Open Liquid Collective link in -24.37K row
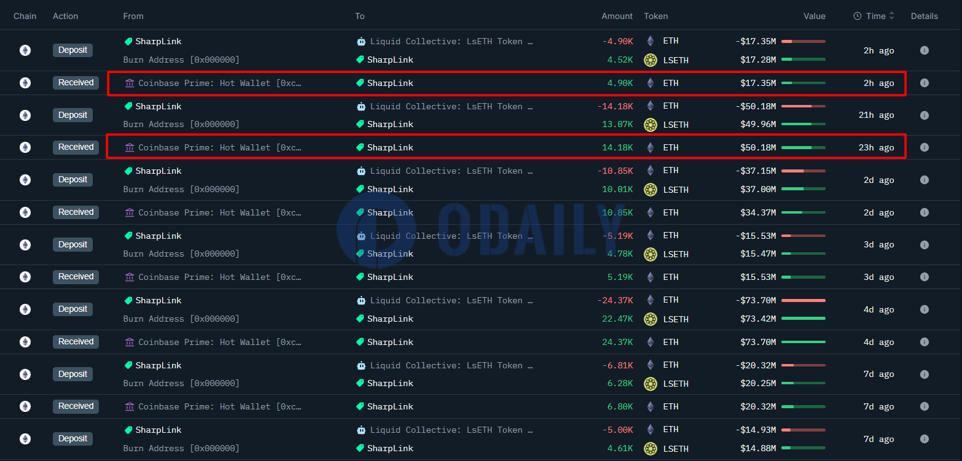962x461 pixels. [452, 300]
